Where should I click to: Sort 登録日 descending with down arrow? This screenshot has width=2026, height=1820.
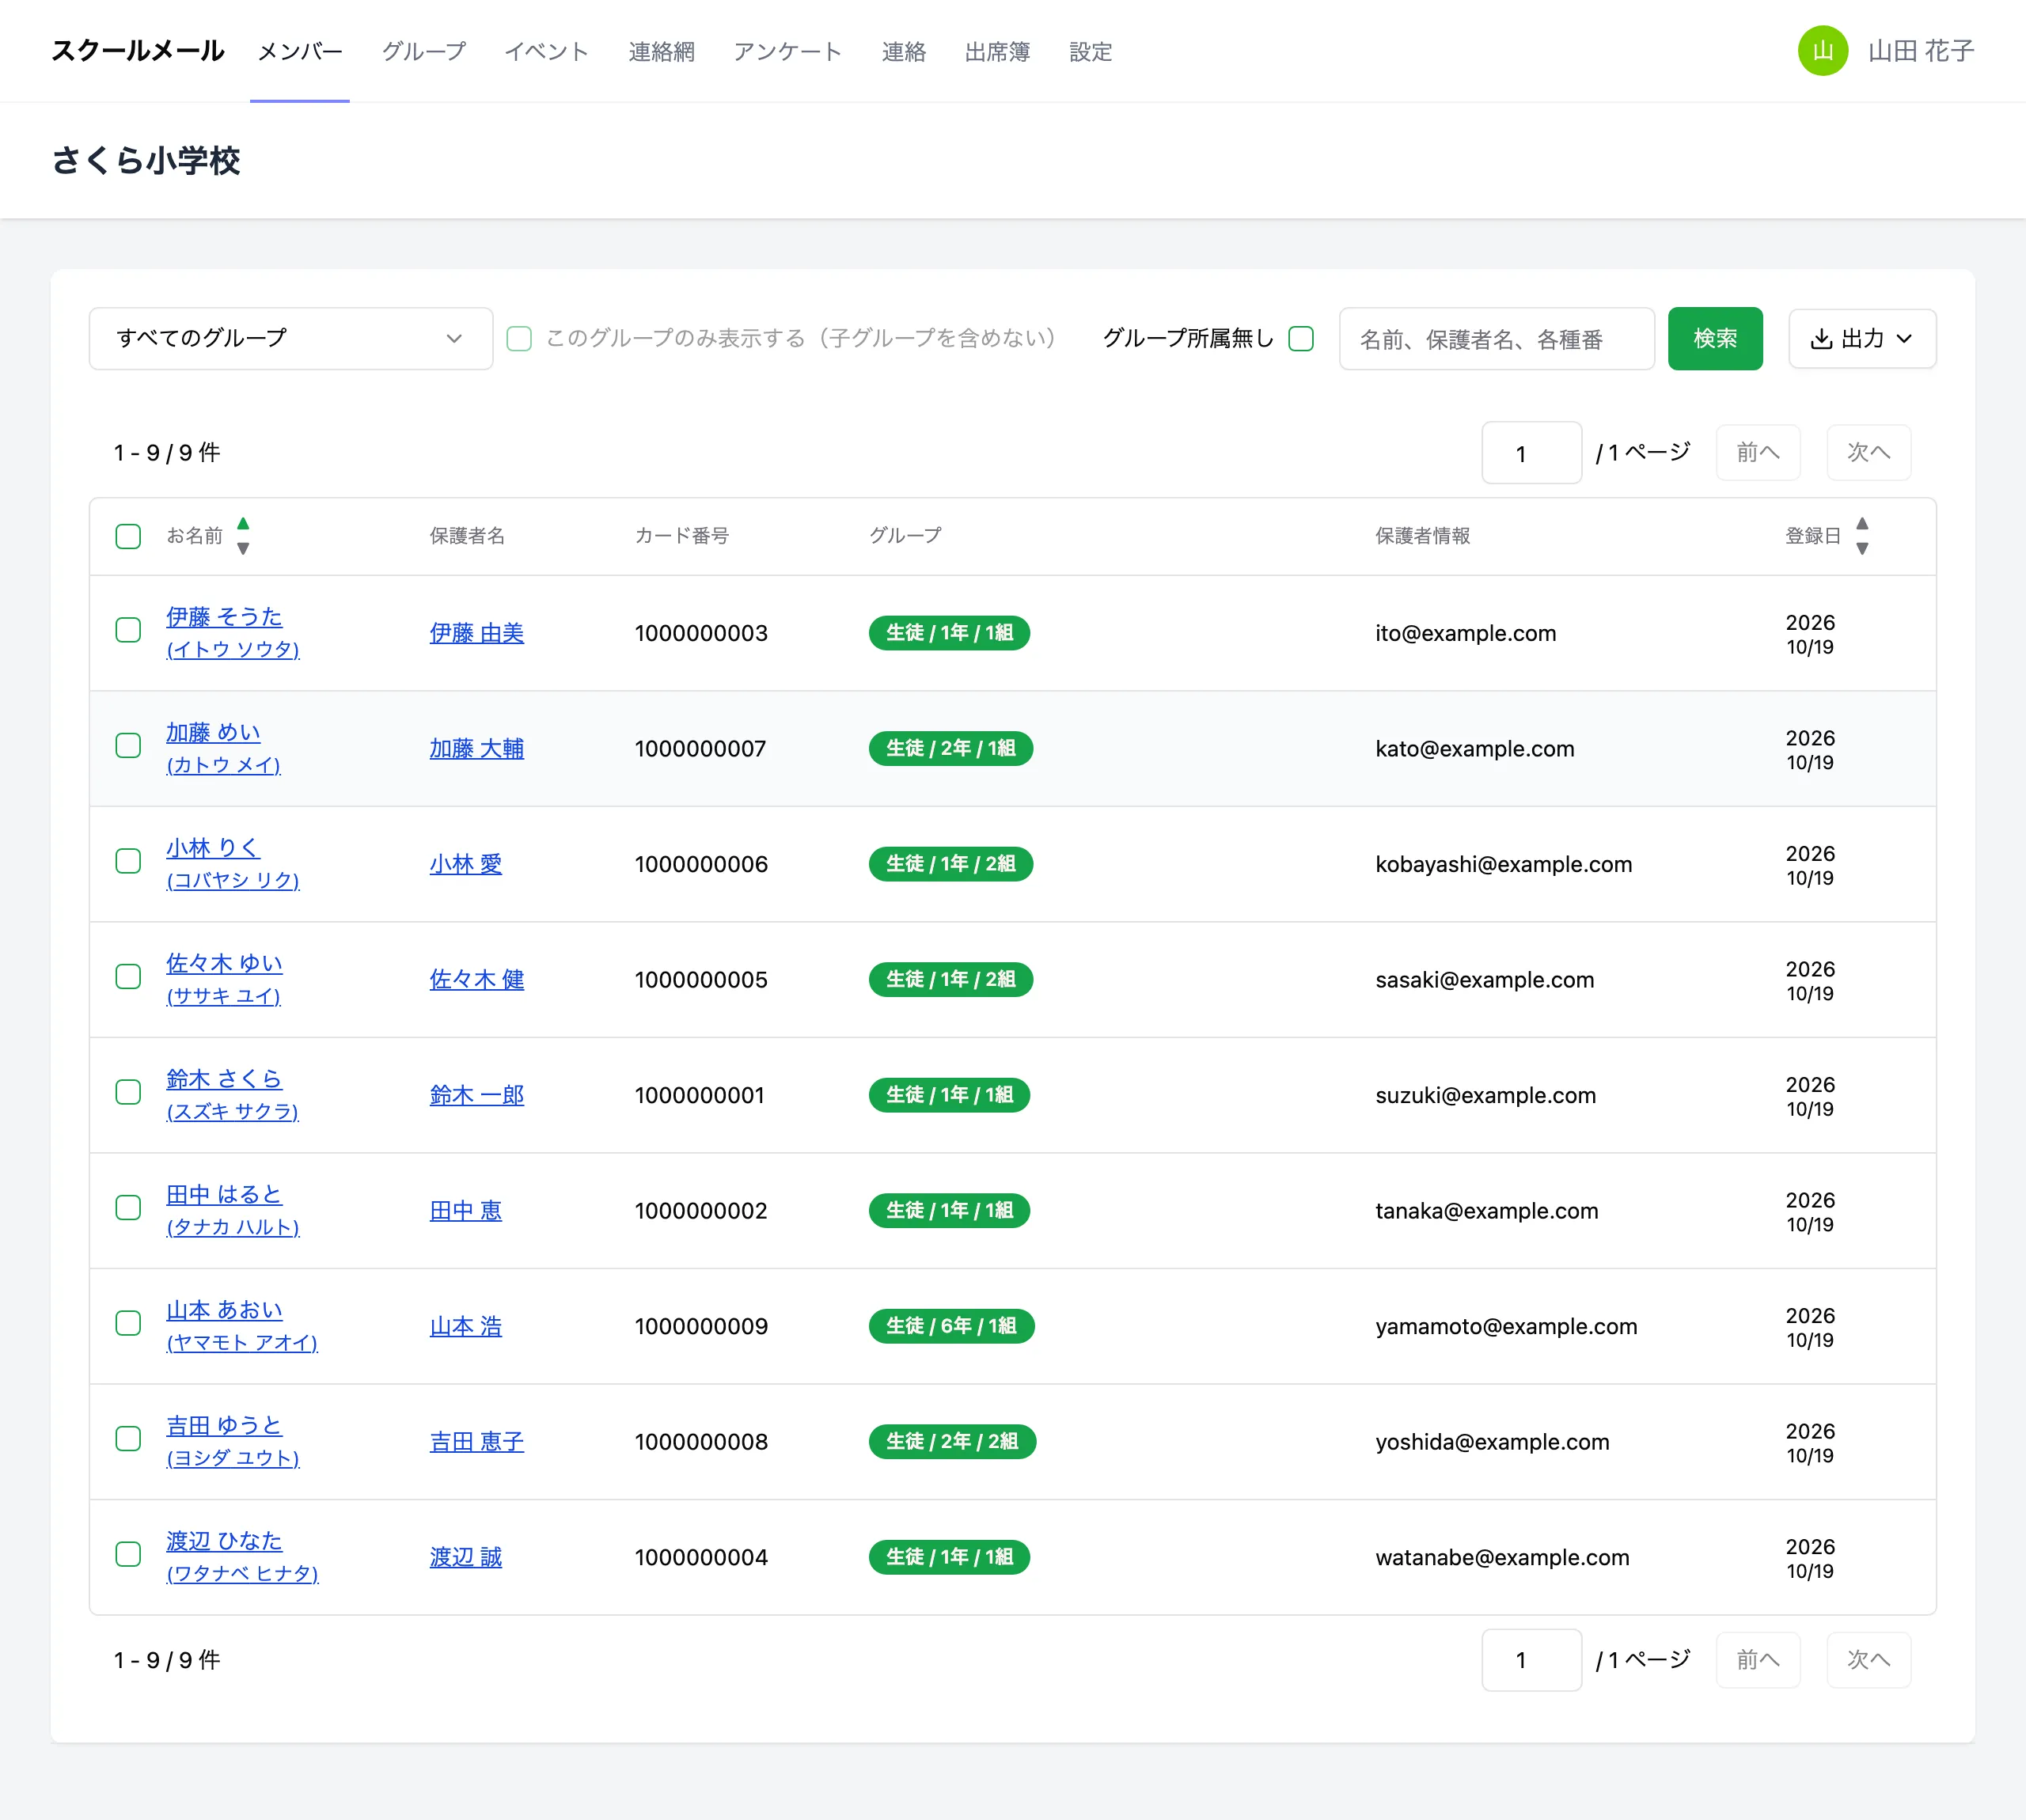click(1862, 548)
